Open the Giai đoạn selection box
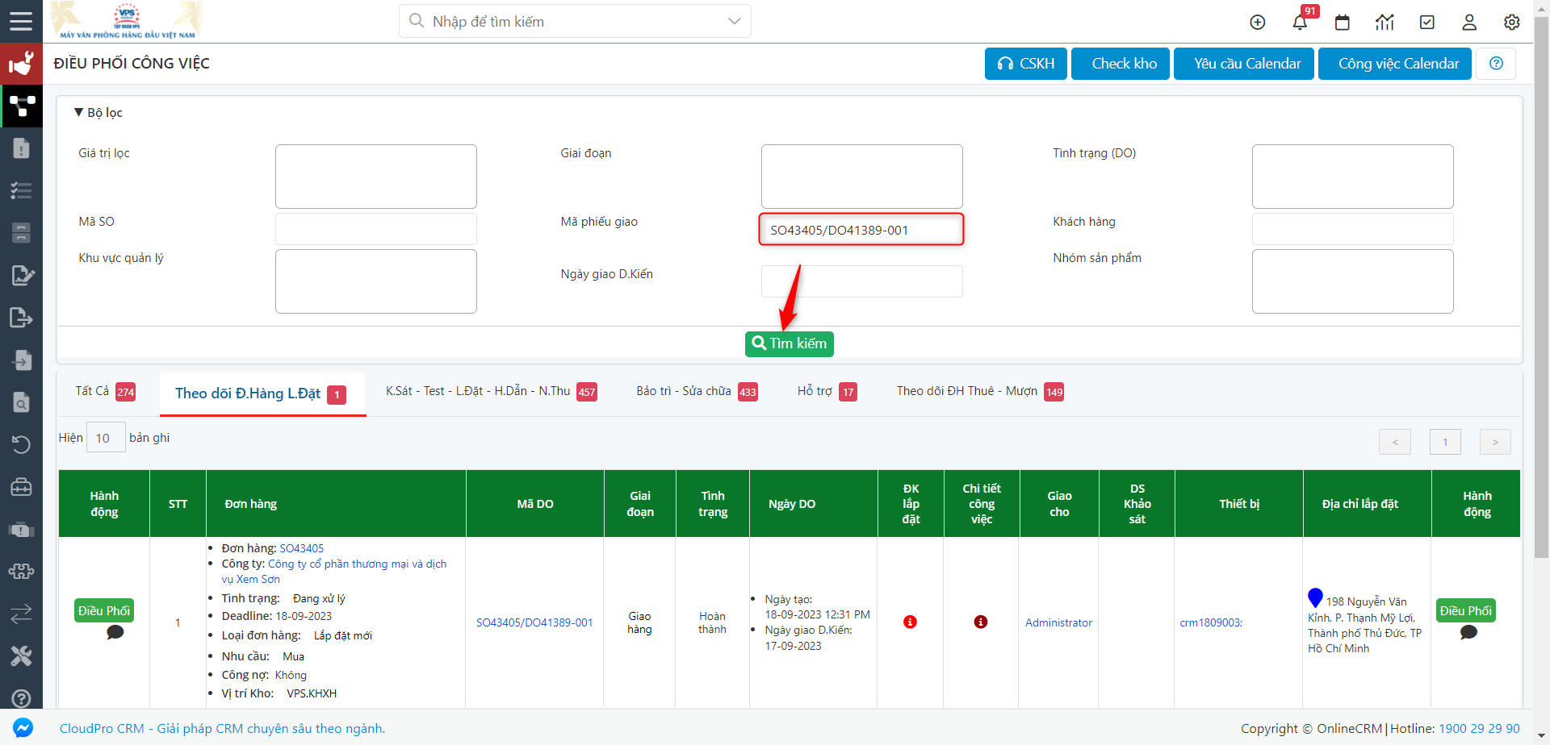This screenshot has width=1550, height=745. pos(861,177)
